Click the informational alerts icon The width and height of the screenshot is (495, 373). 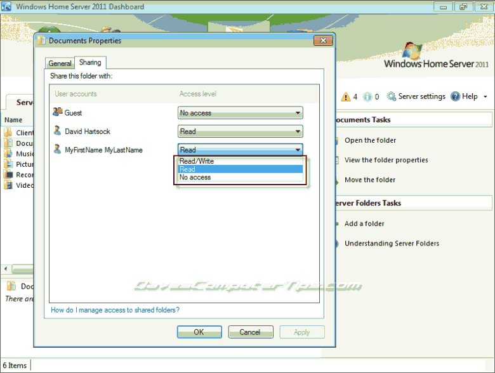tap(367, 96)
